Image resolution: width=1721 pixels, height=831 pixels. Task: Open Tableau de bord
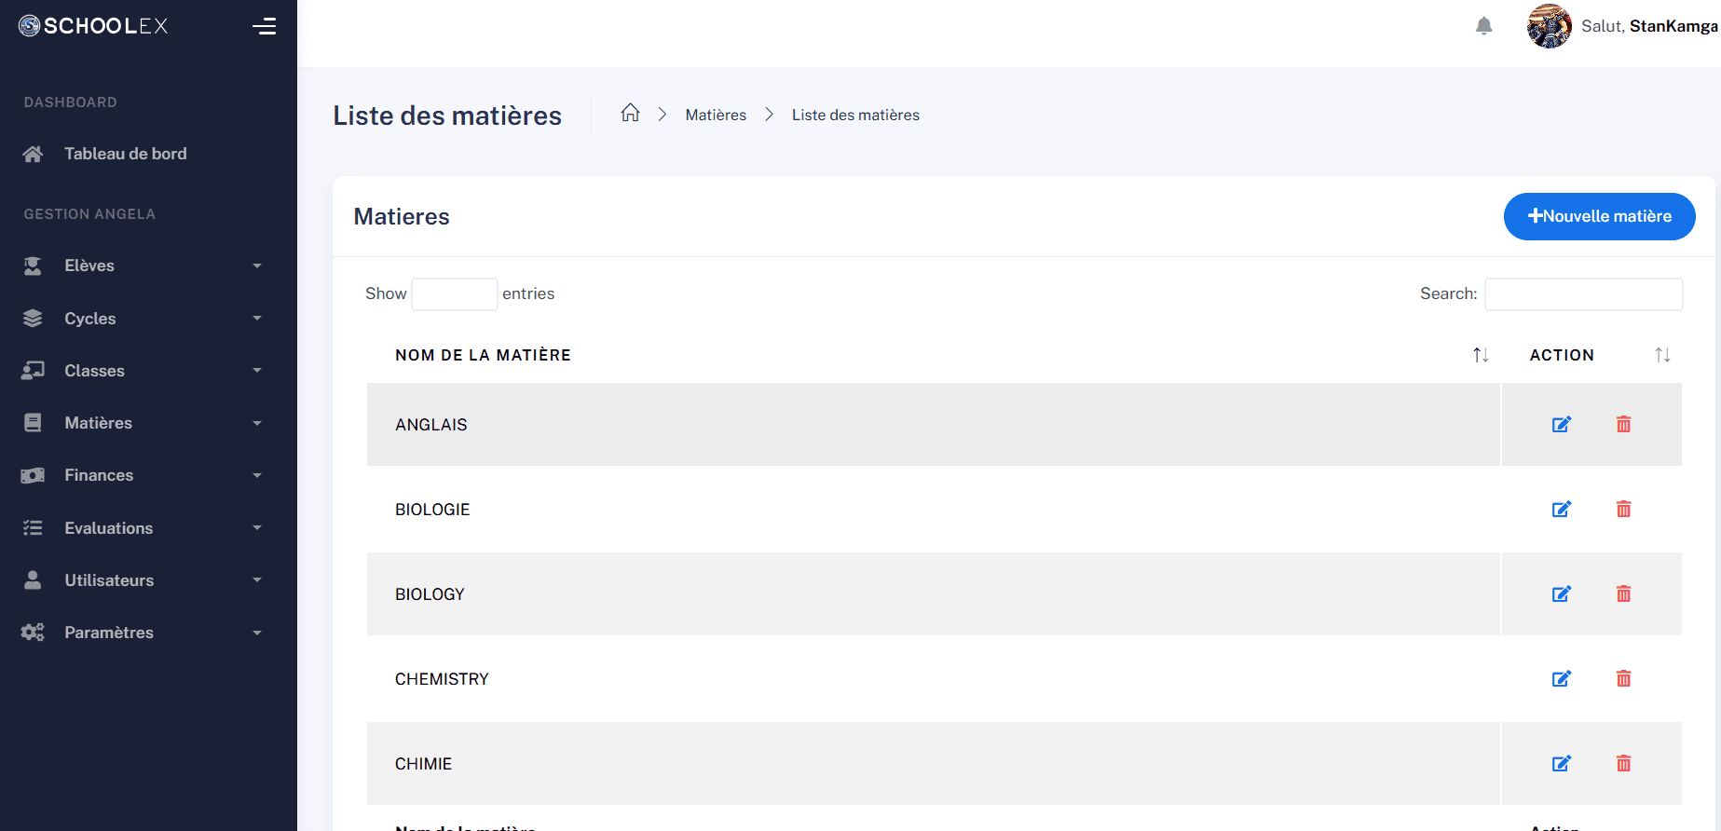click(x=125, y=154)
